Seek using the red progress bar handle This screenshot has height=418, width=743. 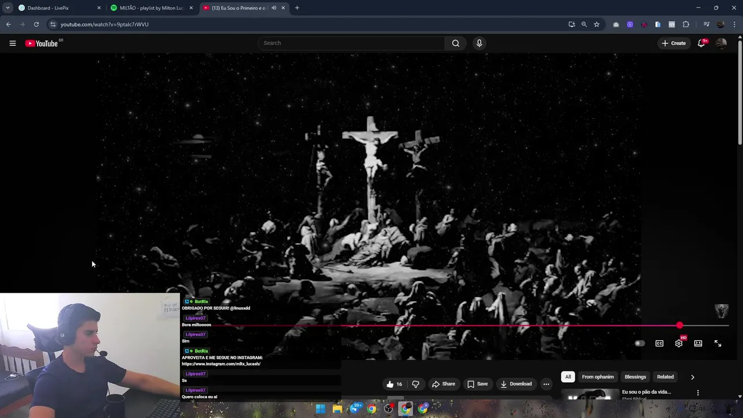point(680,326)
